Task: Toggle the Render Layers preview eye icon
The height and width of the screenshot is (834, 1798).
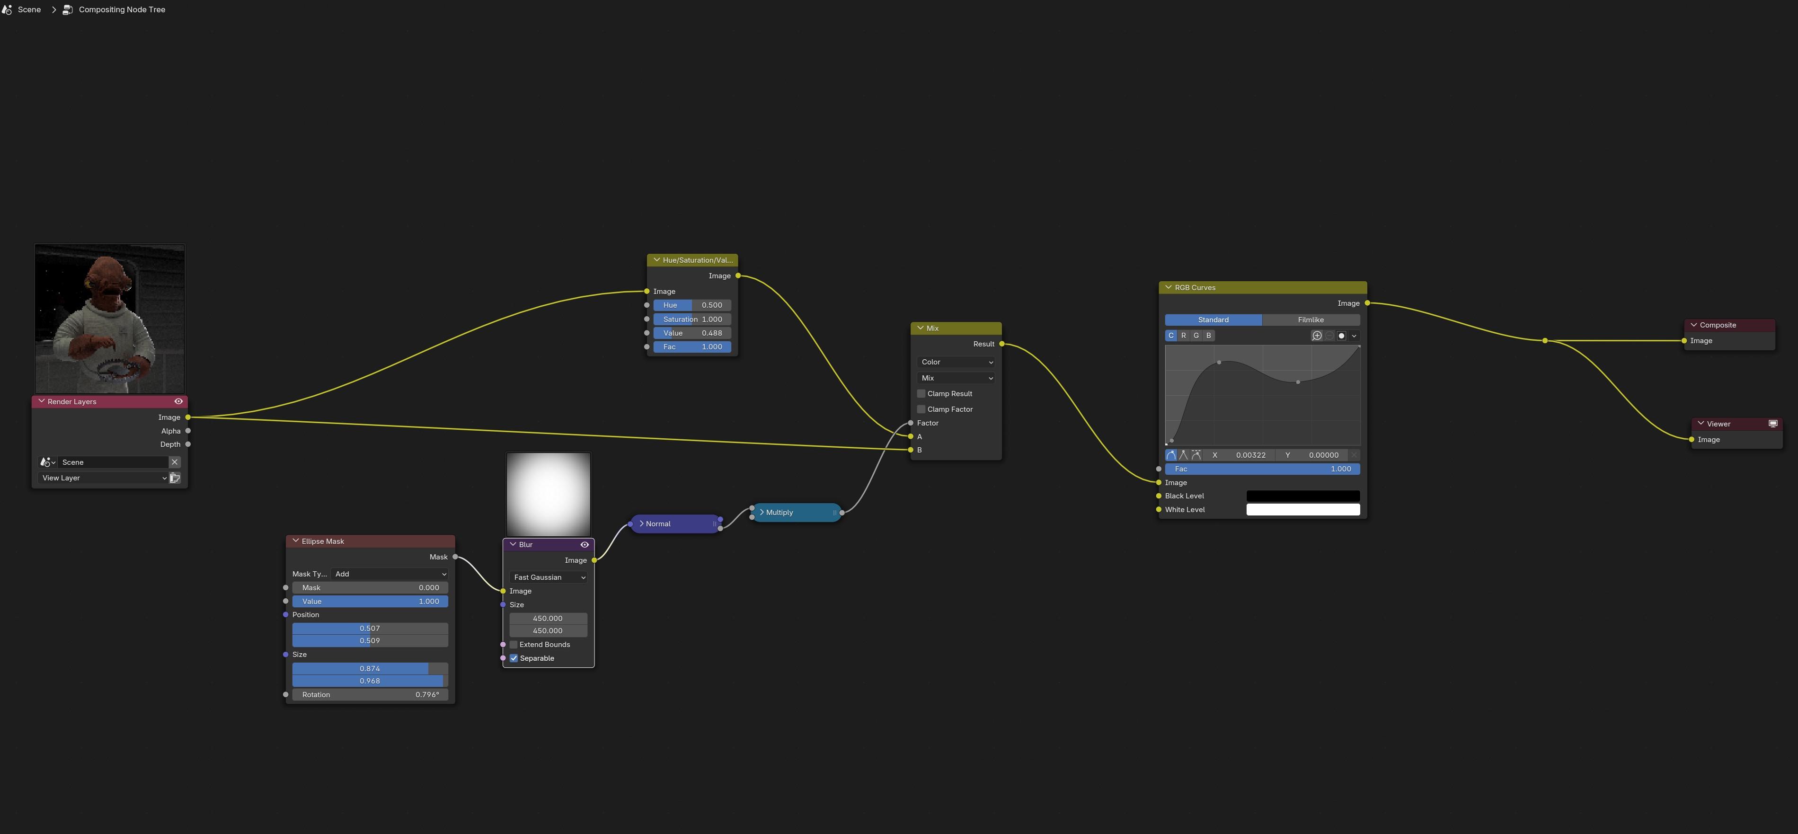Action: click(x=179, y=401)
